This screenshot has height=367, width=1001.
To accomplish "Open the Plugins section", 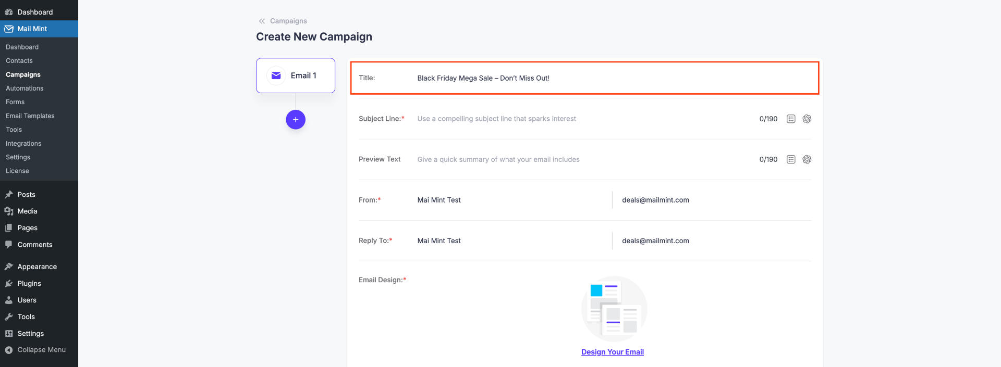I will [29, 283].
